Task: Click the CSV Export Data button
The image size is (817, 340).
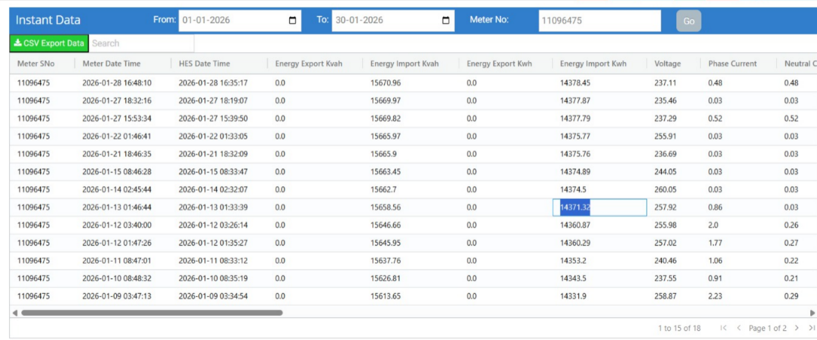Action: click(x=49, y=43)
